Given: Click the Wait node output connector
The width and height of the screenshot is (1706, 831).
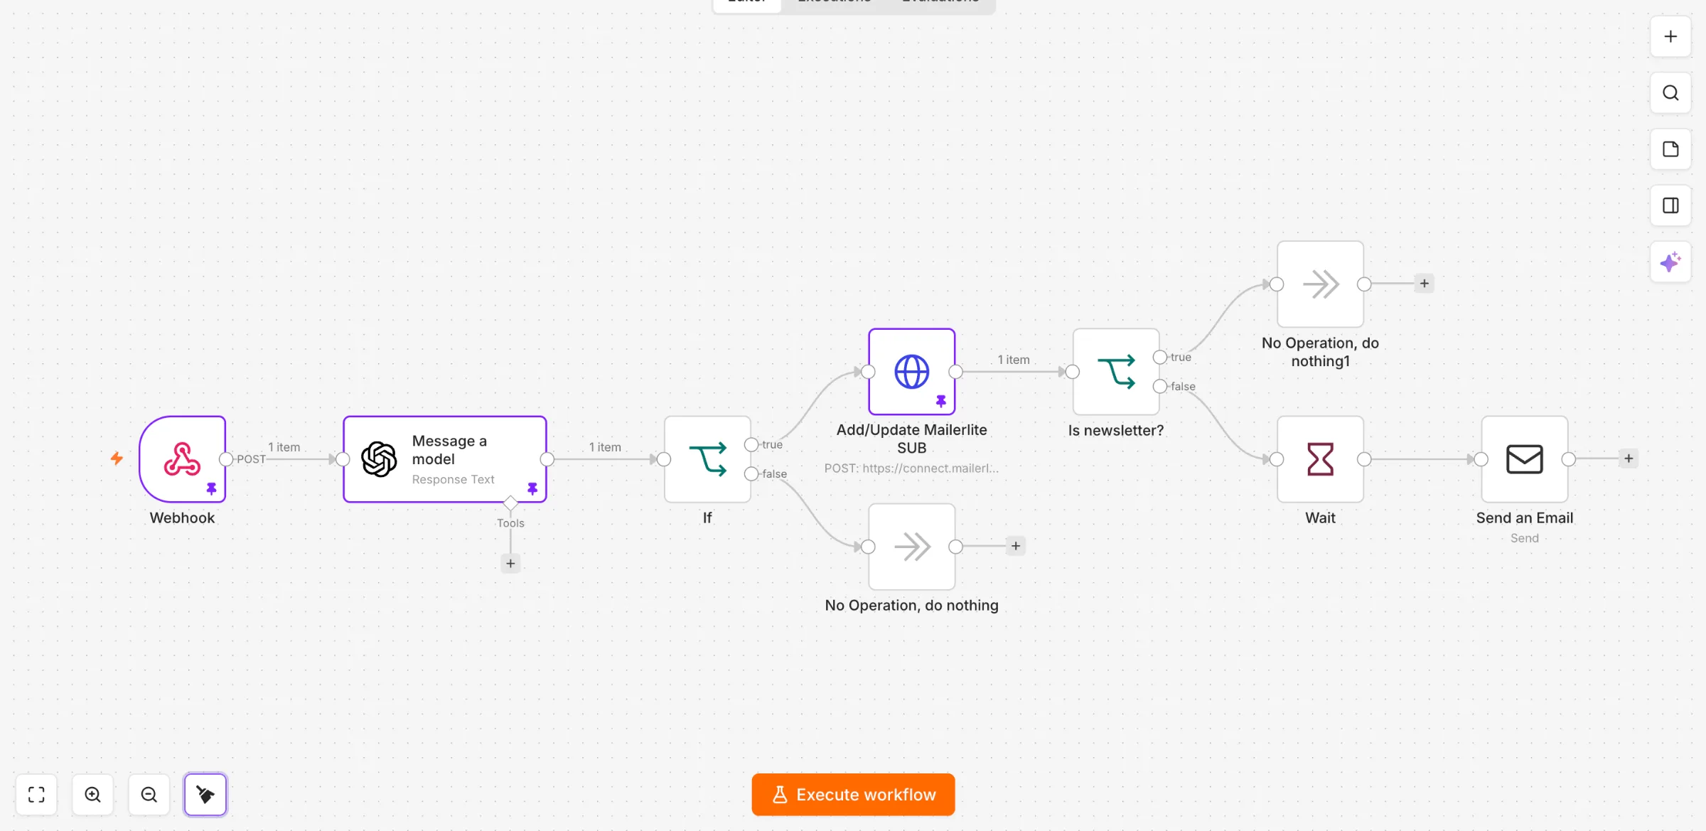Looking at the screenshot, I should pyautogui.click(x=1364, y=459).
